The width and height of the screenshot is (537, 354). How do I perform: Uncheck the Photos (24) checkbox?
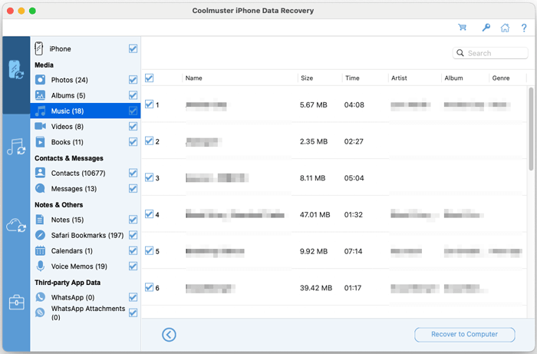[133, 80]
